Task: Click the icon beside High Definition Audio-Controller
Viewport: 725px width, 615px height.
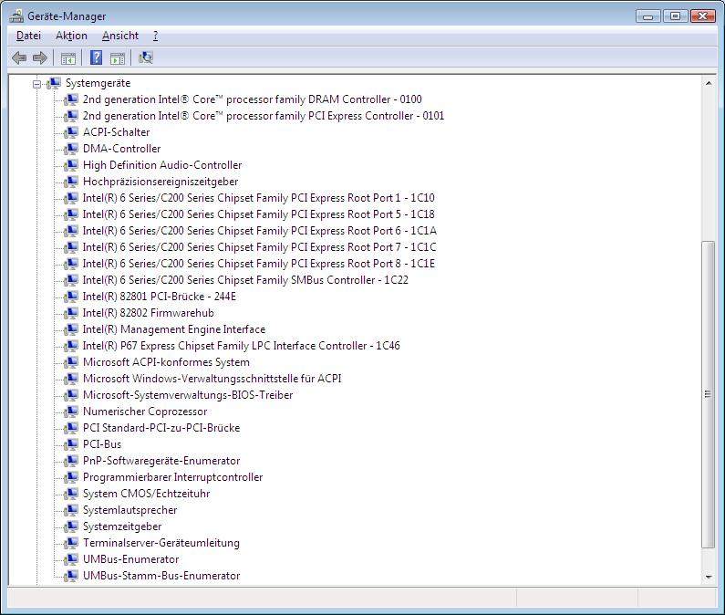Action: tap(71, 165)
